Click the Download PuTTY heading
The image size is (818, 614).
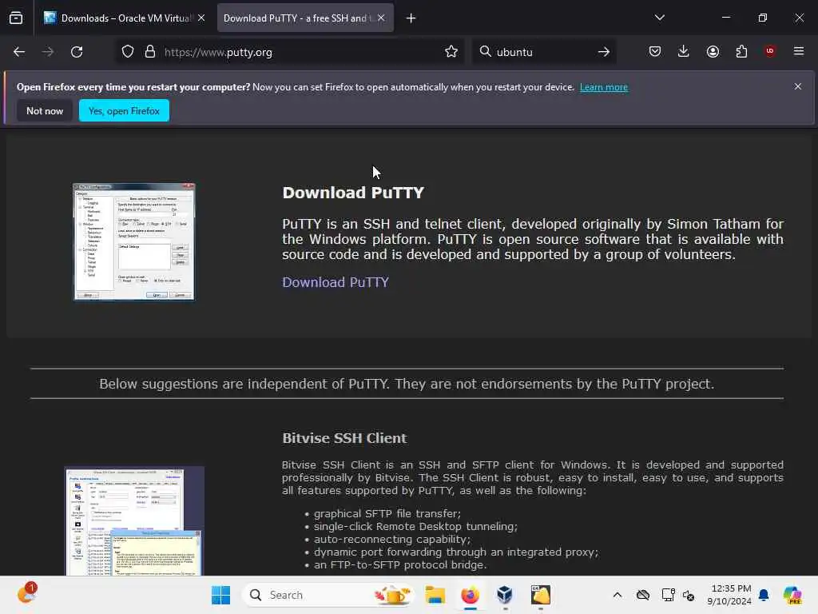[353, 193]
